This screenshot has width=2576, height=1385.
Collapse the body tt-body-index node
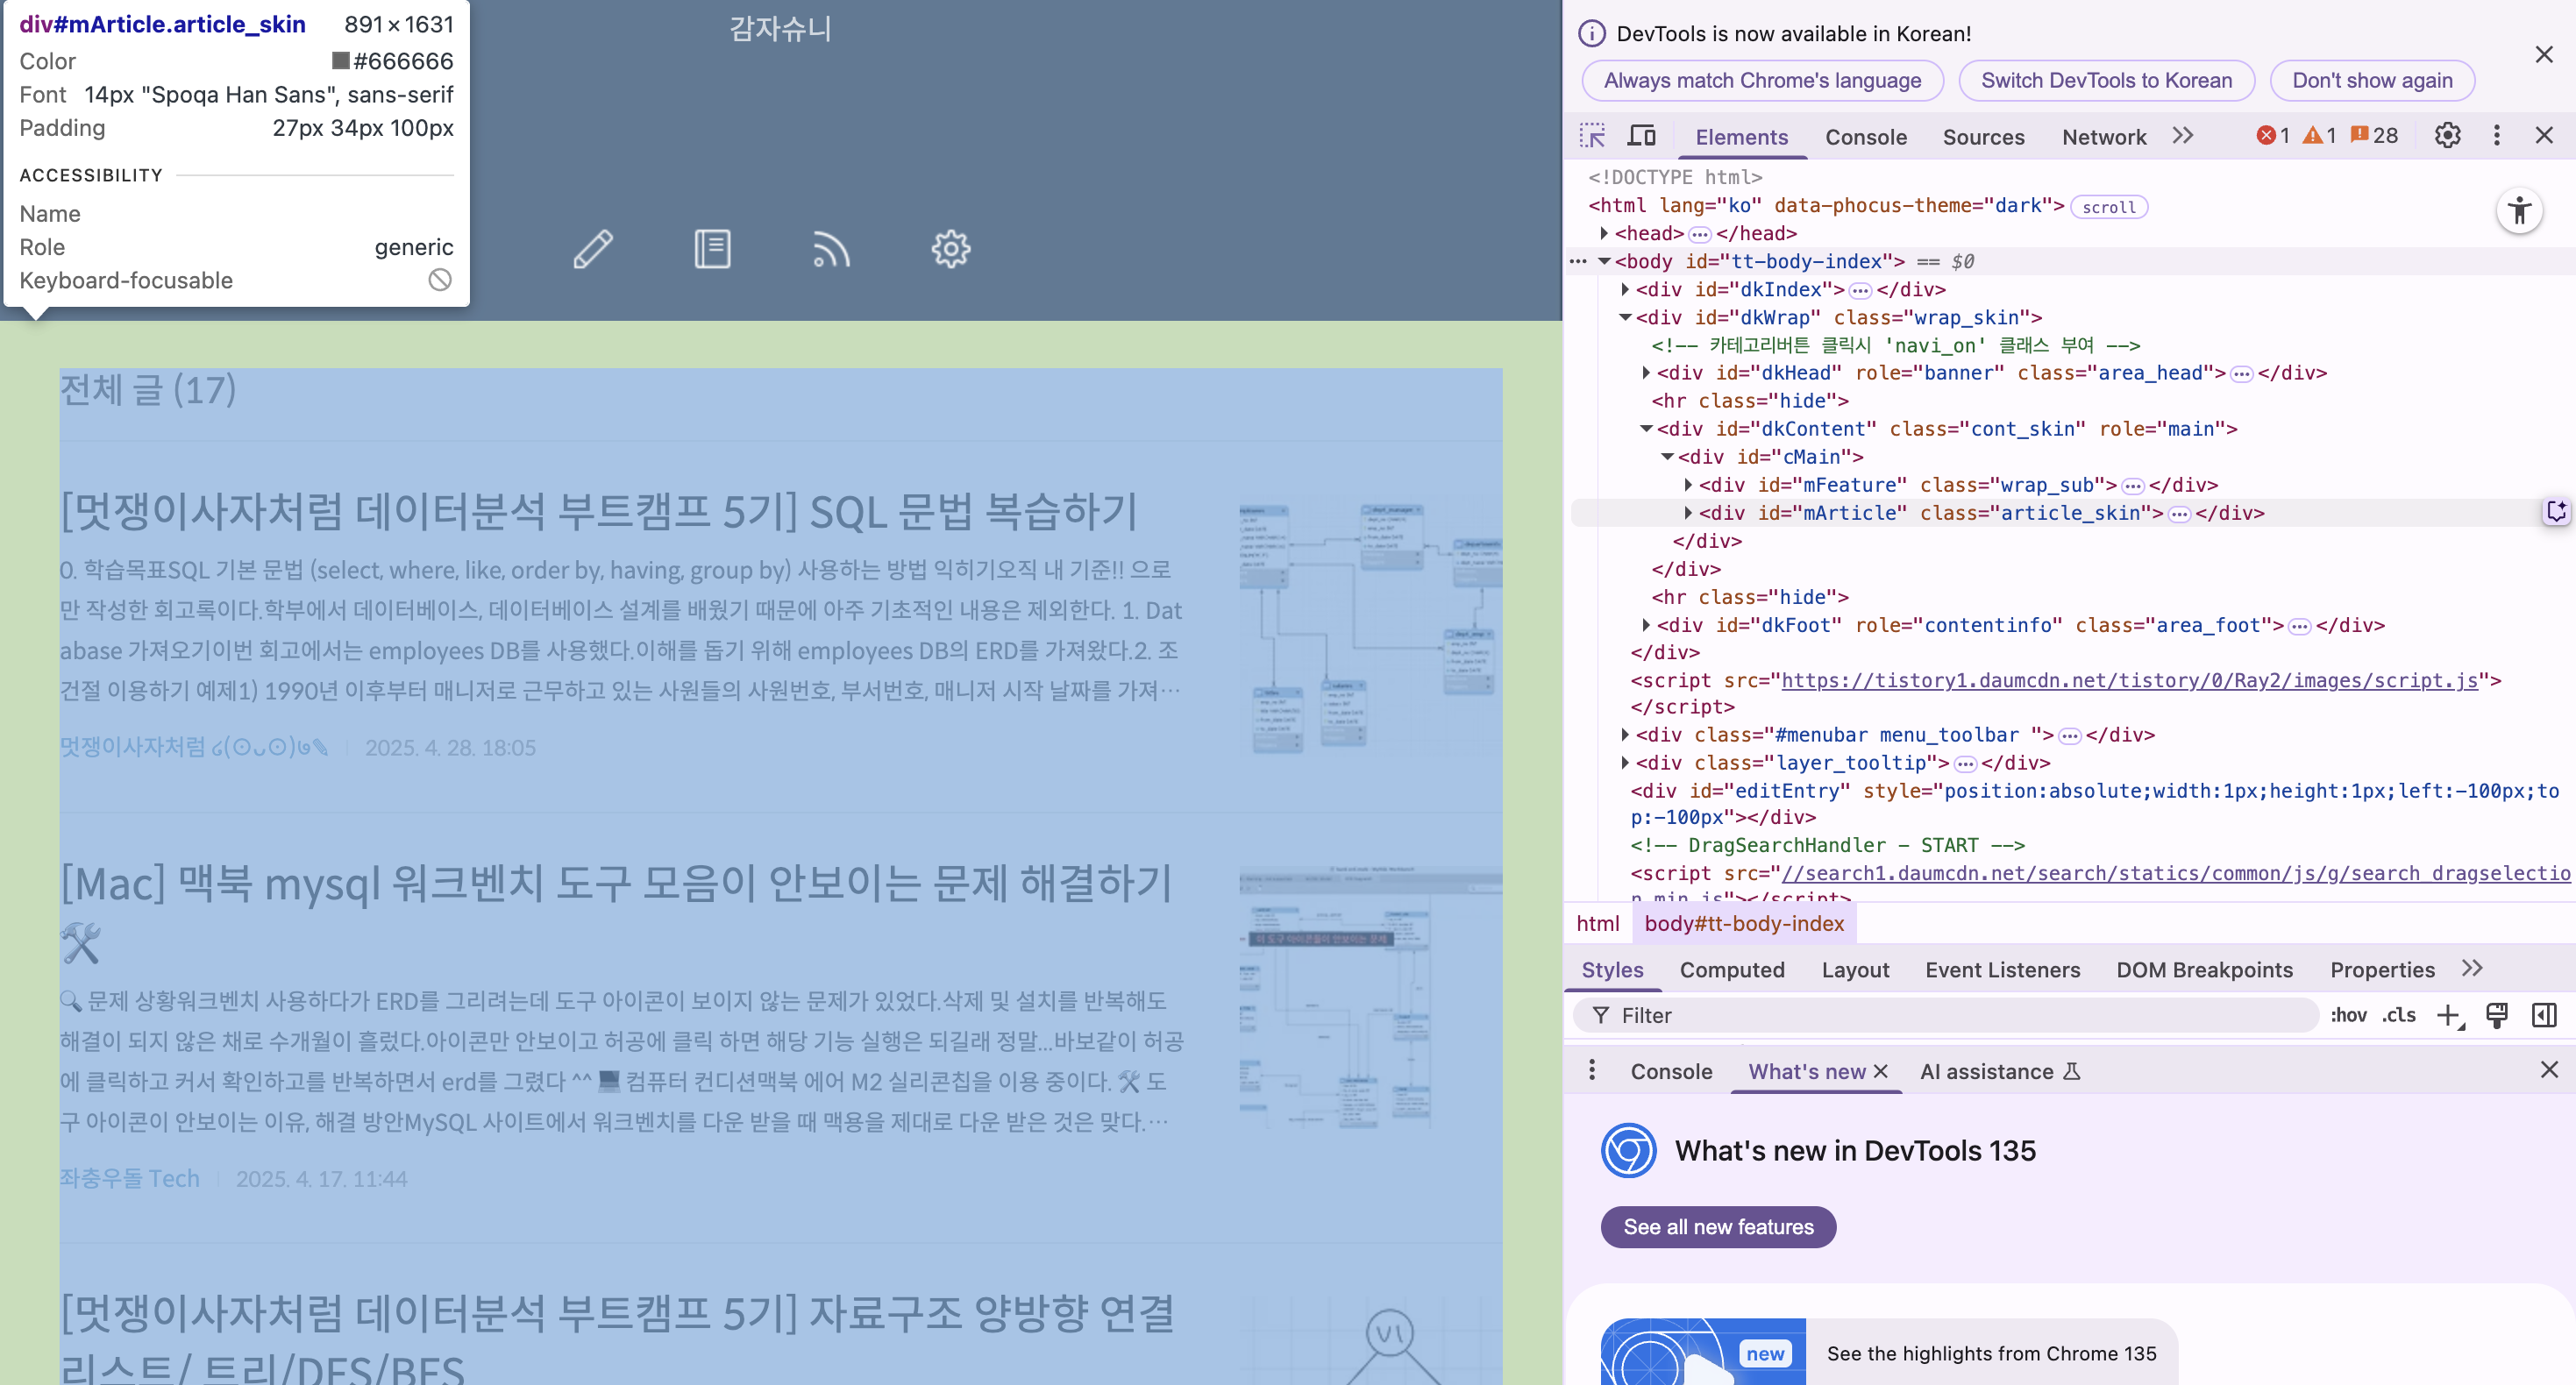click(1604, 261)
